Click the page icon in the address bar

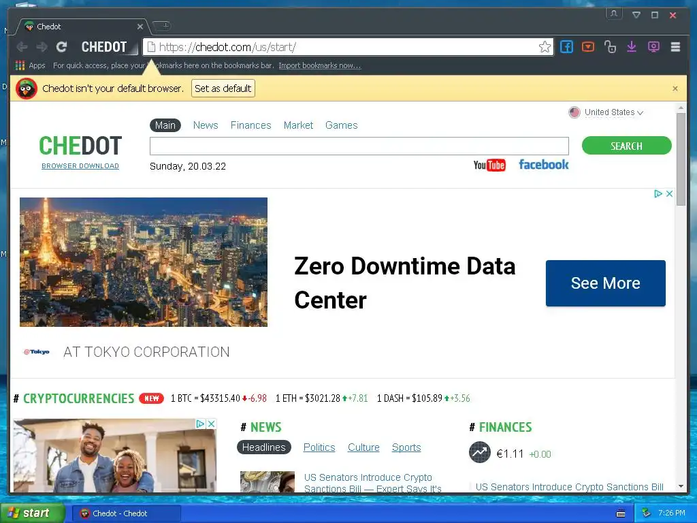[x=151, y=47]
